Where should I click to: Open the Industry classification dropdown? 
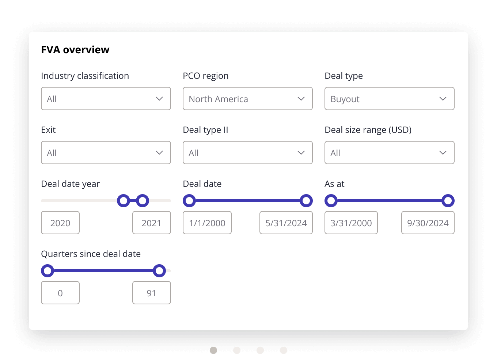pos(106,99)
